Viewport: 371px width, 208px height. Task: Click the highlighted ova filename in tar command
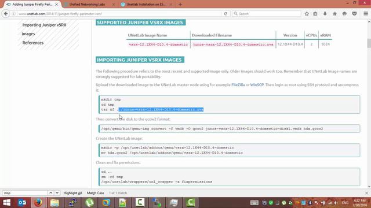161,109
